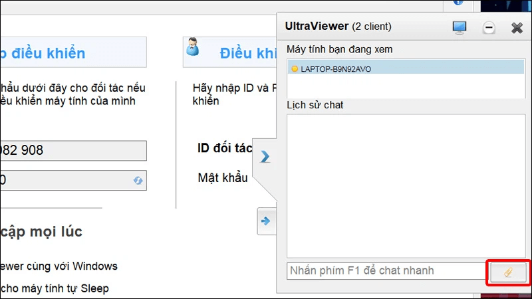Click the blue monitor icon in UltraViewer header
This screenshot has height=299, width=532.
click(x=460, y=28)
